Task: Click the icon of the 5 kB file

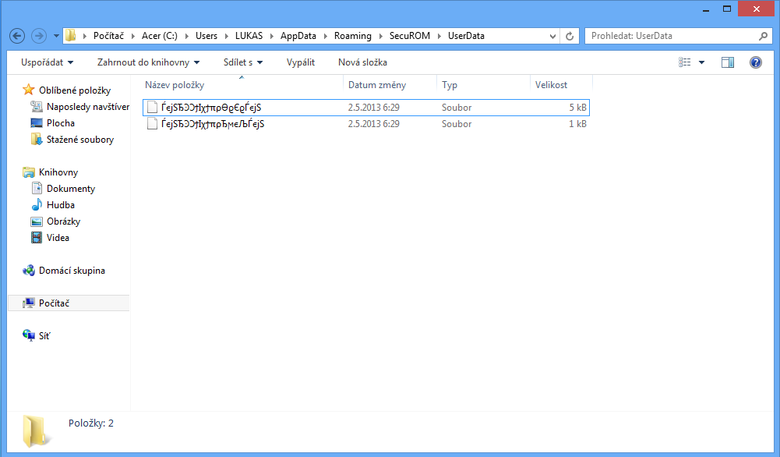Action: pos(152,108)
